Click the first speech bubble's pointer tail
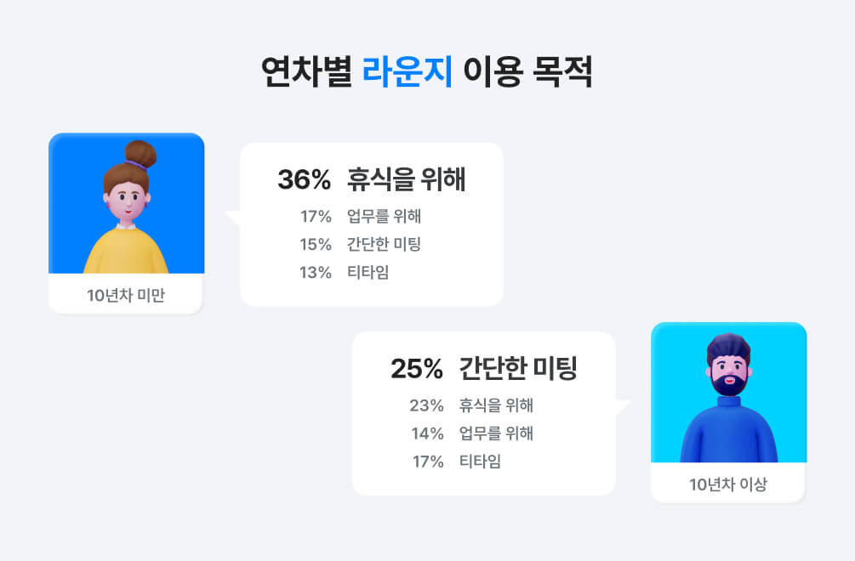 233,218
